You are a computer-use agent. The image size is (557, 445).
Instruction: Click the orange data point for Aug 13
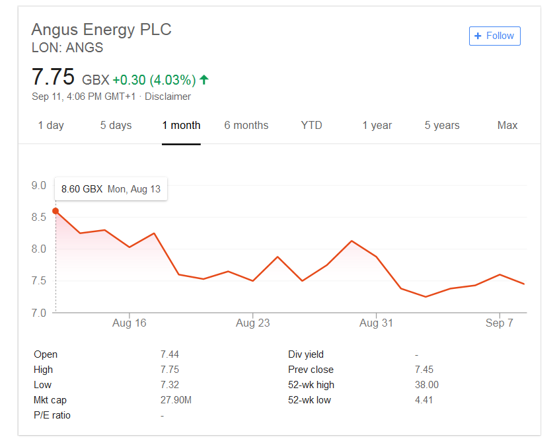point(56,211)
